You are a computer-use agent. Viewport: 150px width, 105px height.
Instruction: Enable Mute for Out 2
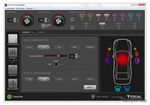click(90, 20)
